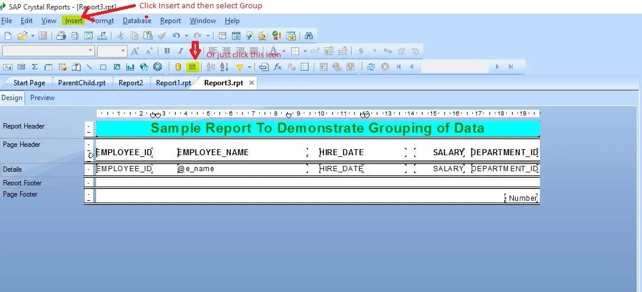Toggle the thousands separator format
Viewport: 642px width, 292px height.
tap(374, 51)
